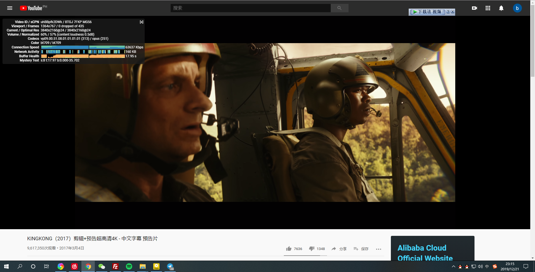Click the 160 KB network activity value
The width and height of the screenshot is (535, 272).
(131, 52)
